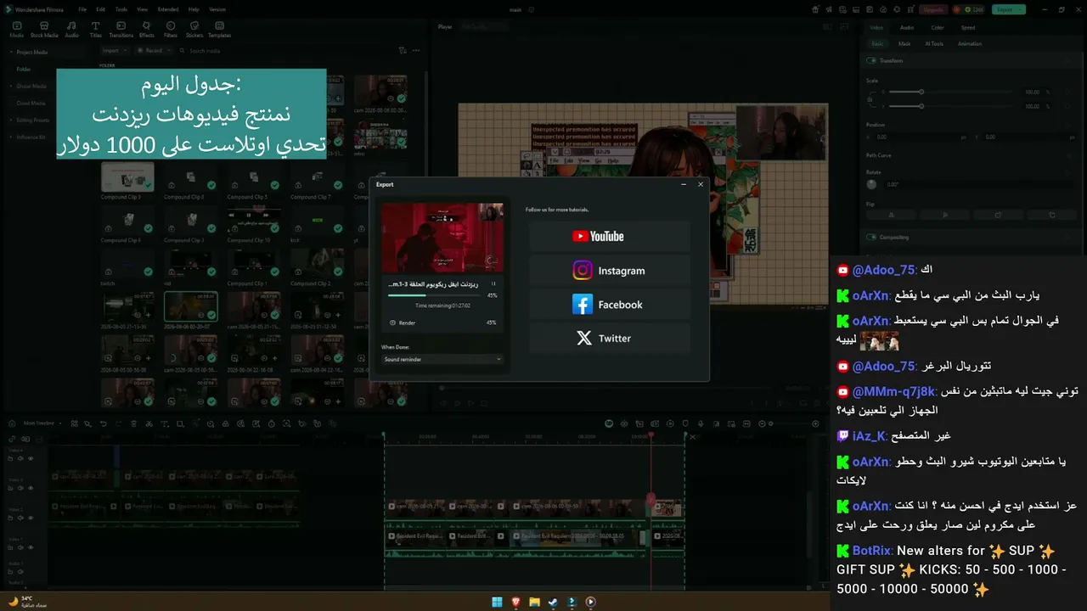The height and width of the screenshot is (611, 1087).
Task: Click the scissors Split icon in timeline toolbar
Action: [148, 423]
